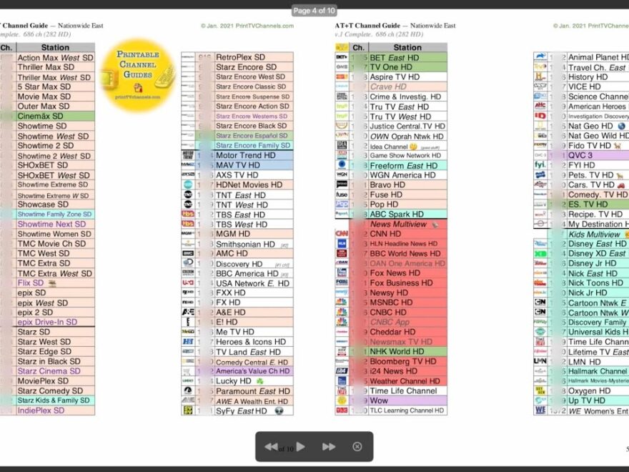Select the NHK World HD row
This screenshot has width=629, height=472.
[x=391, y=351]
